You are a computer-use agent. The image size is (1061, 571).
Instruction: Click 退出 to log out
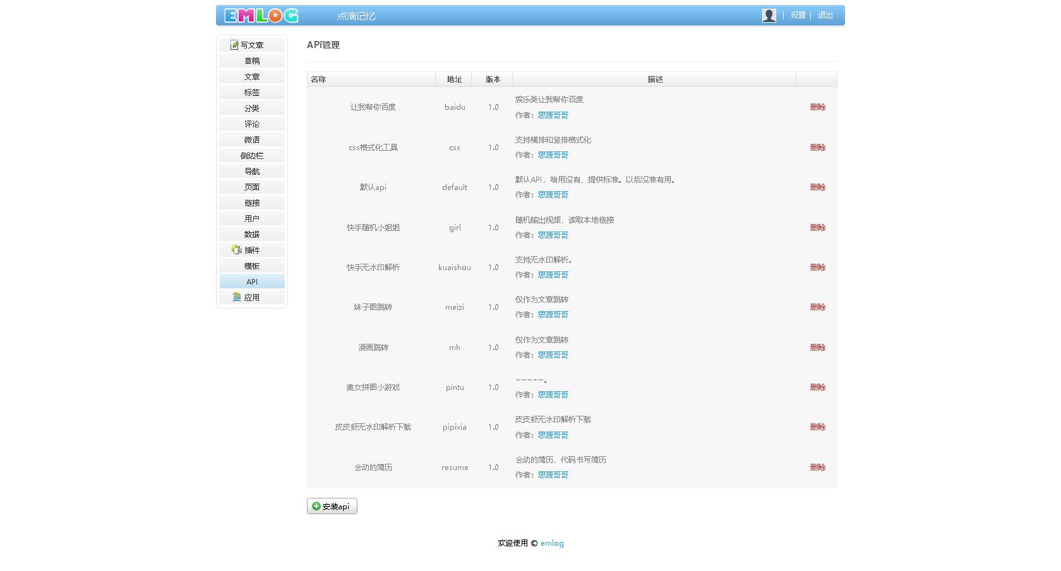tap(825, 15)
